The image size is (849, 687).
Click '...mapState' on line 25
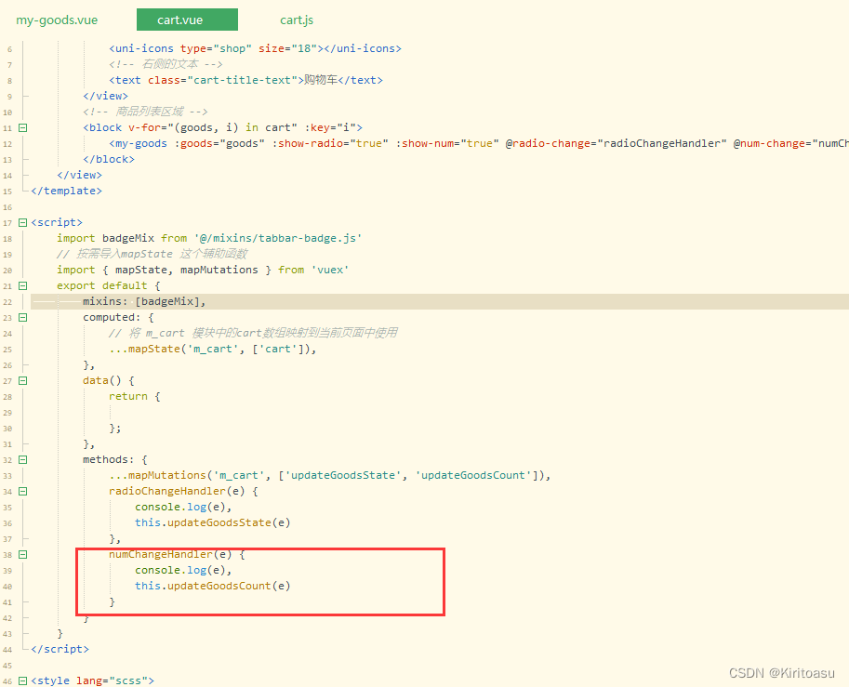click(x=144, y=350)
